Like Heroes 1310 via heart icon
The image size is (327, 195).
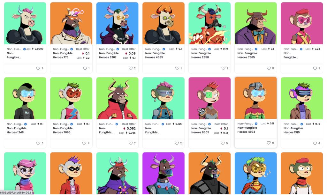[315, 143]
